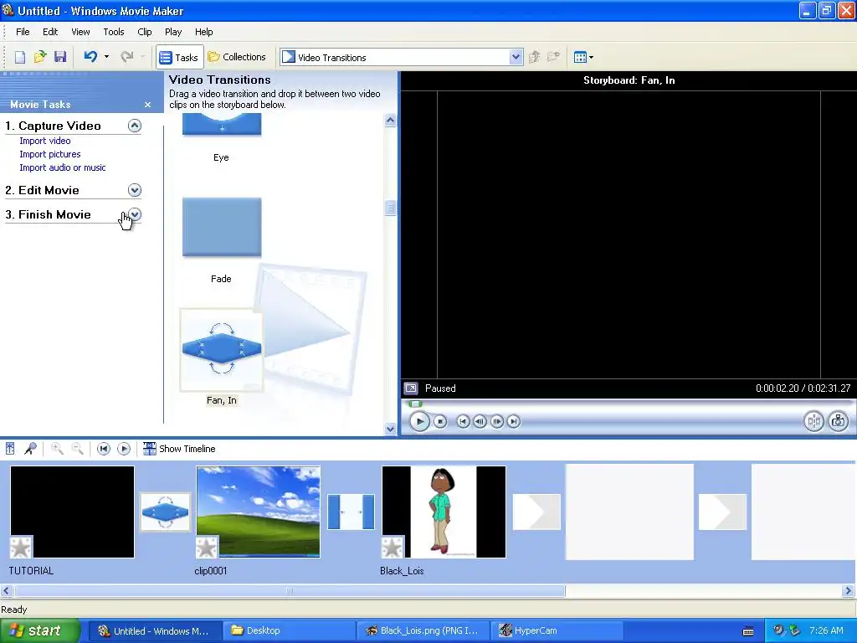The height and width of the screenshot is (643, 857).
Task: Click the monitor full screen icon
Action: click(411, 388)
